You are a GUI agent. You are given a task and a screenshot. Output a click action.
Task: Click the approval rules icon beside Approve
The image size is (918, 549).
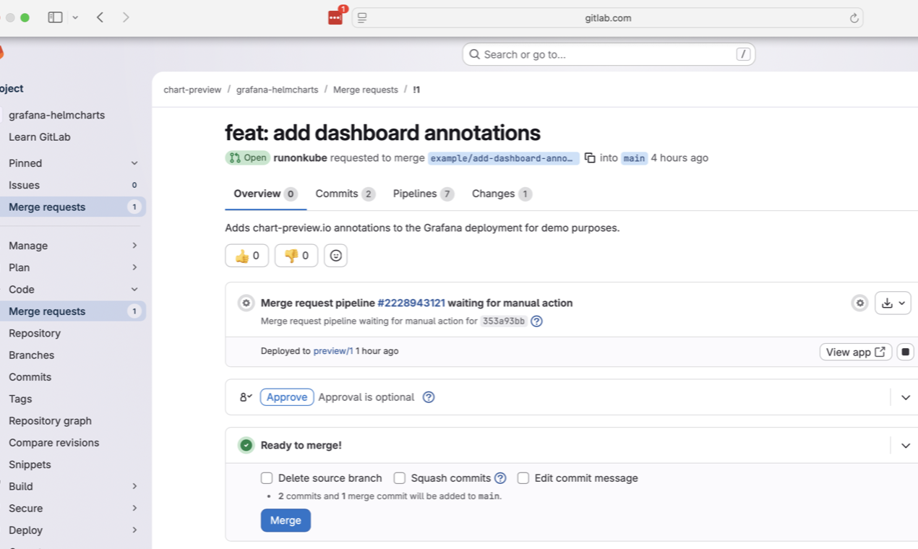[246, 397]
